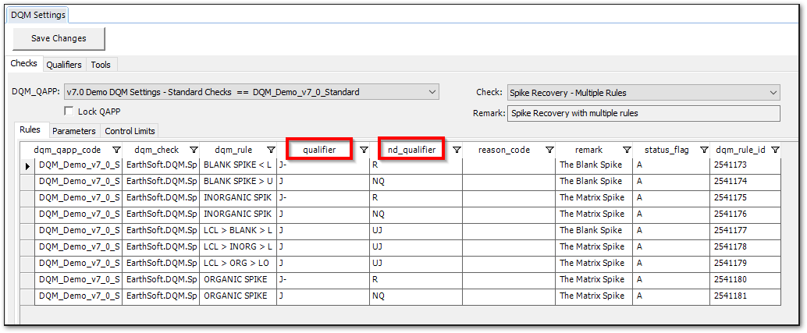Go to the Control Limits tab
This screenshot has width=807, height=333.
[x=130, y=131]
